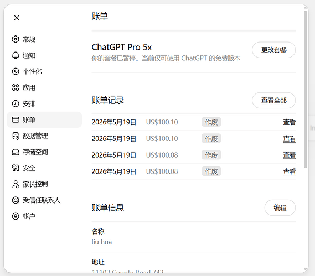Click the card icon beside 账单
The width and height of the screenshot is (315, 276).
(16, 119)
